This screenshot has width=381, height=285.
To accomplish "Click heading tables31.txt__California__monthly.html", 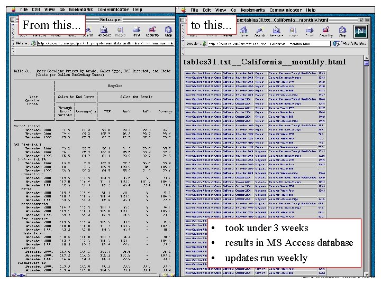I will coord(265,62).
